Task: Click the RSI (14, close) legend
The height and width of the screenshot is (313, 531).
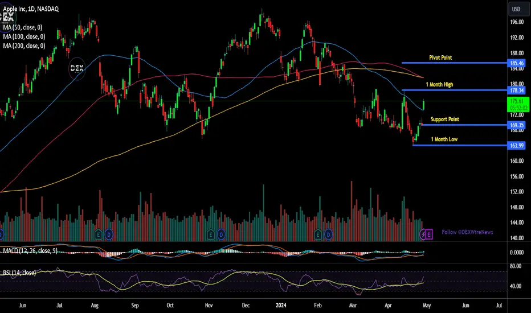Action: (x=19, y=273)
